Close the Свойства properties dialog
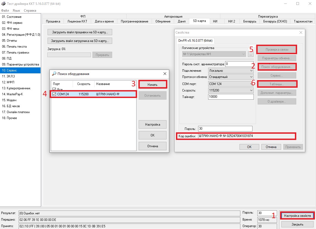Viewport: 316px width, 229px height. [301, 32]
